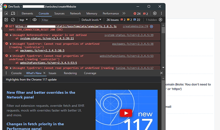The width and height of the screenshot is (220, 130).
Task: Maximize the DevTools window
Action: tap(149, 6)
